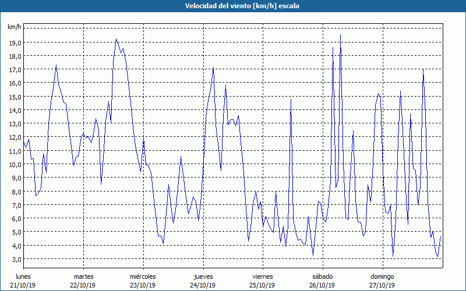Click the '22/10/19' date label

(x=83, y=285)
